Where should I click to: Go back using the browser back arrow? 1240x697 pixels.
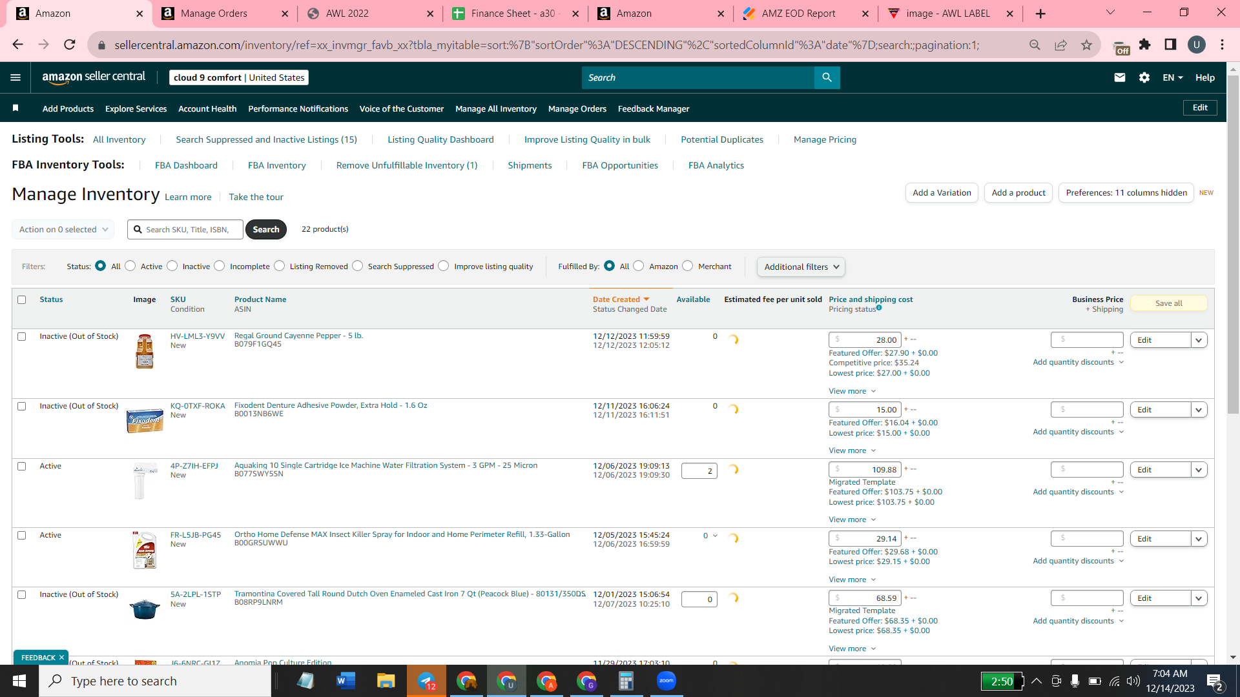(x=17, y=45)
